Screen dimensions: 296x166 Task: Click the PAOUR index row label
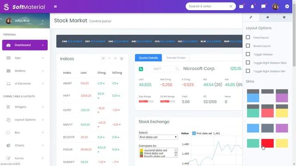click(68, 149)
